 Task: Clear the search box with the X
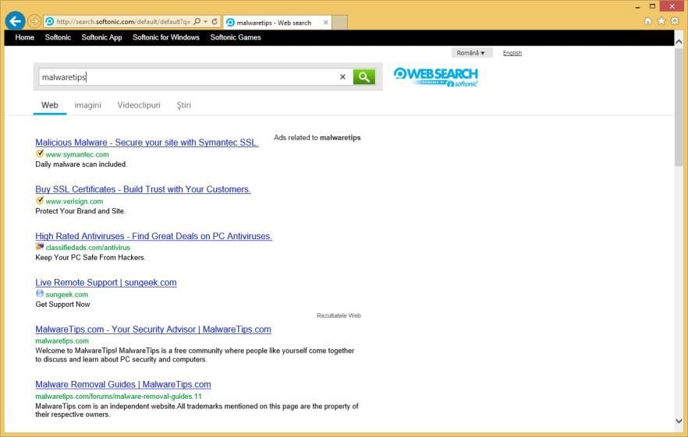[x=342, y=77]
